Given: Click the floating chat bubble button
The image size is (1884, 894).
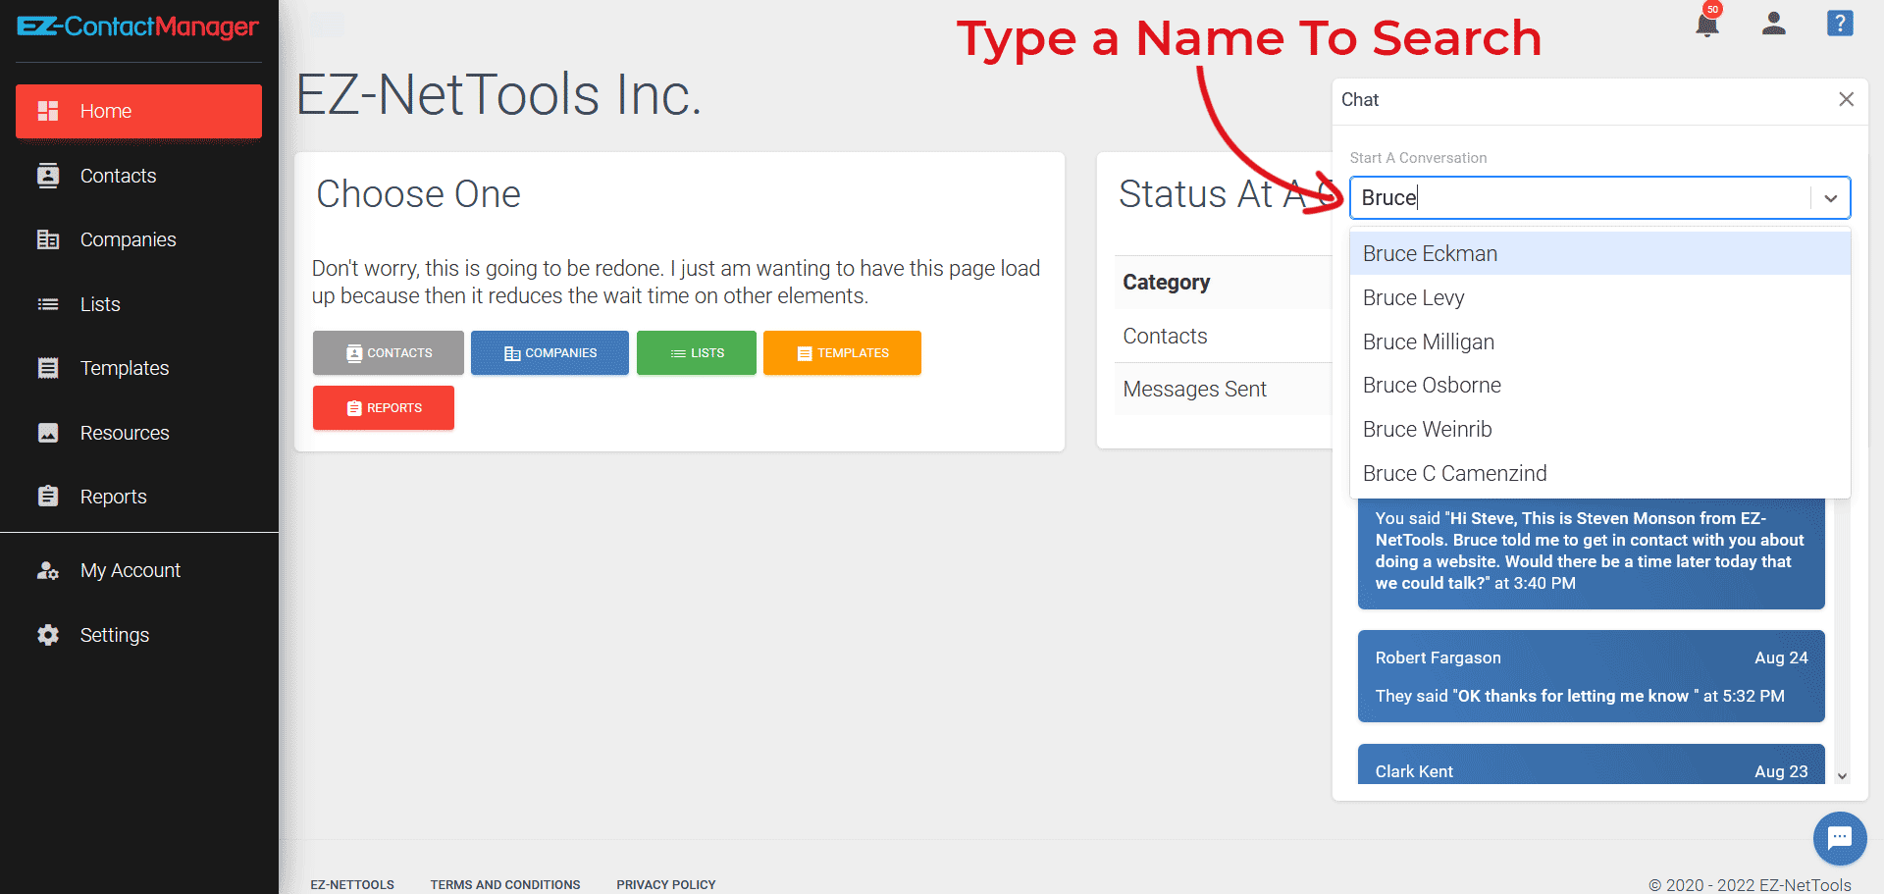Looking at the screenshot, I should tap(1840, 838).
